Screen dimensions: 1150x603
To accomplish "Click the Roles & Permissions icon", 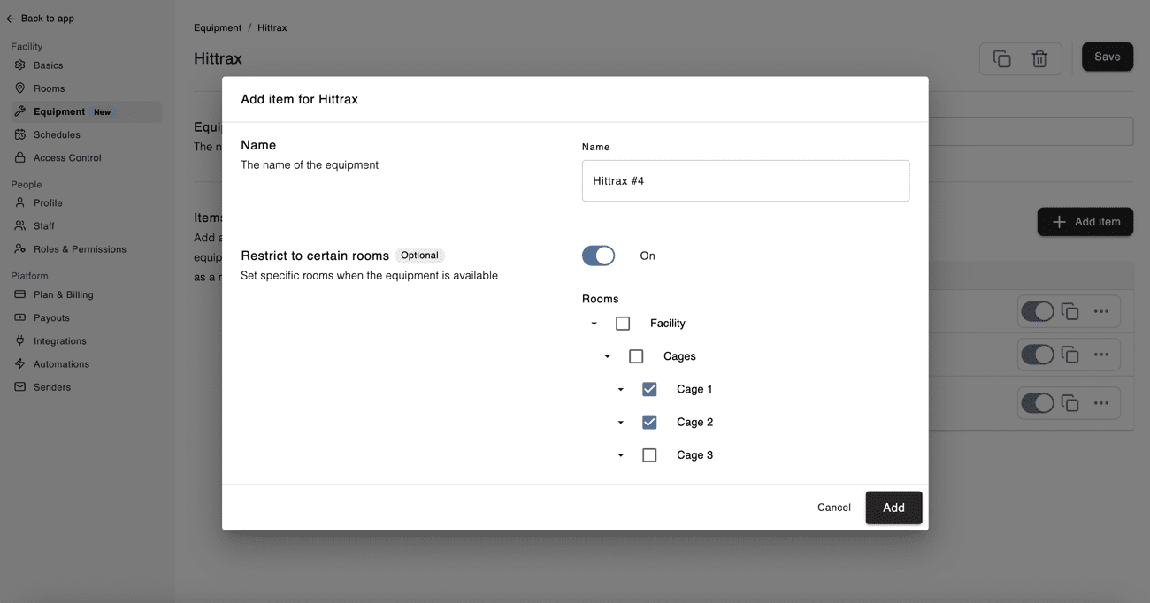I will coord(20,248).
